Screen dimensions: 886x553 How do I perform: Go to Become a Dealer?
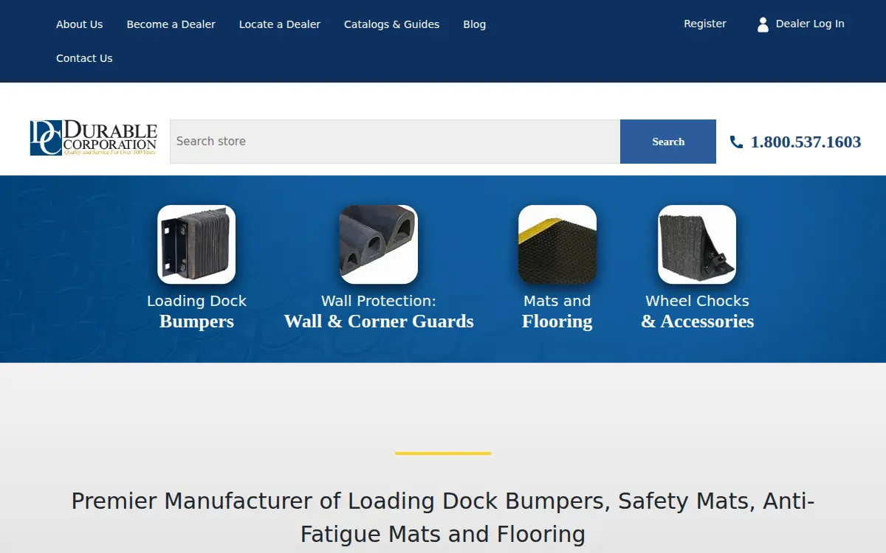coord(171,24)
